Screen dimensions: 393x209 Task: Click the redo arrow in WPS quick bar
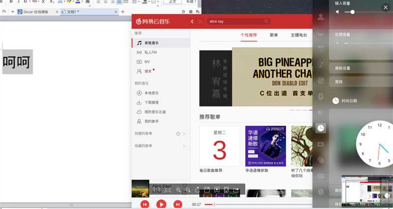4,12
